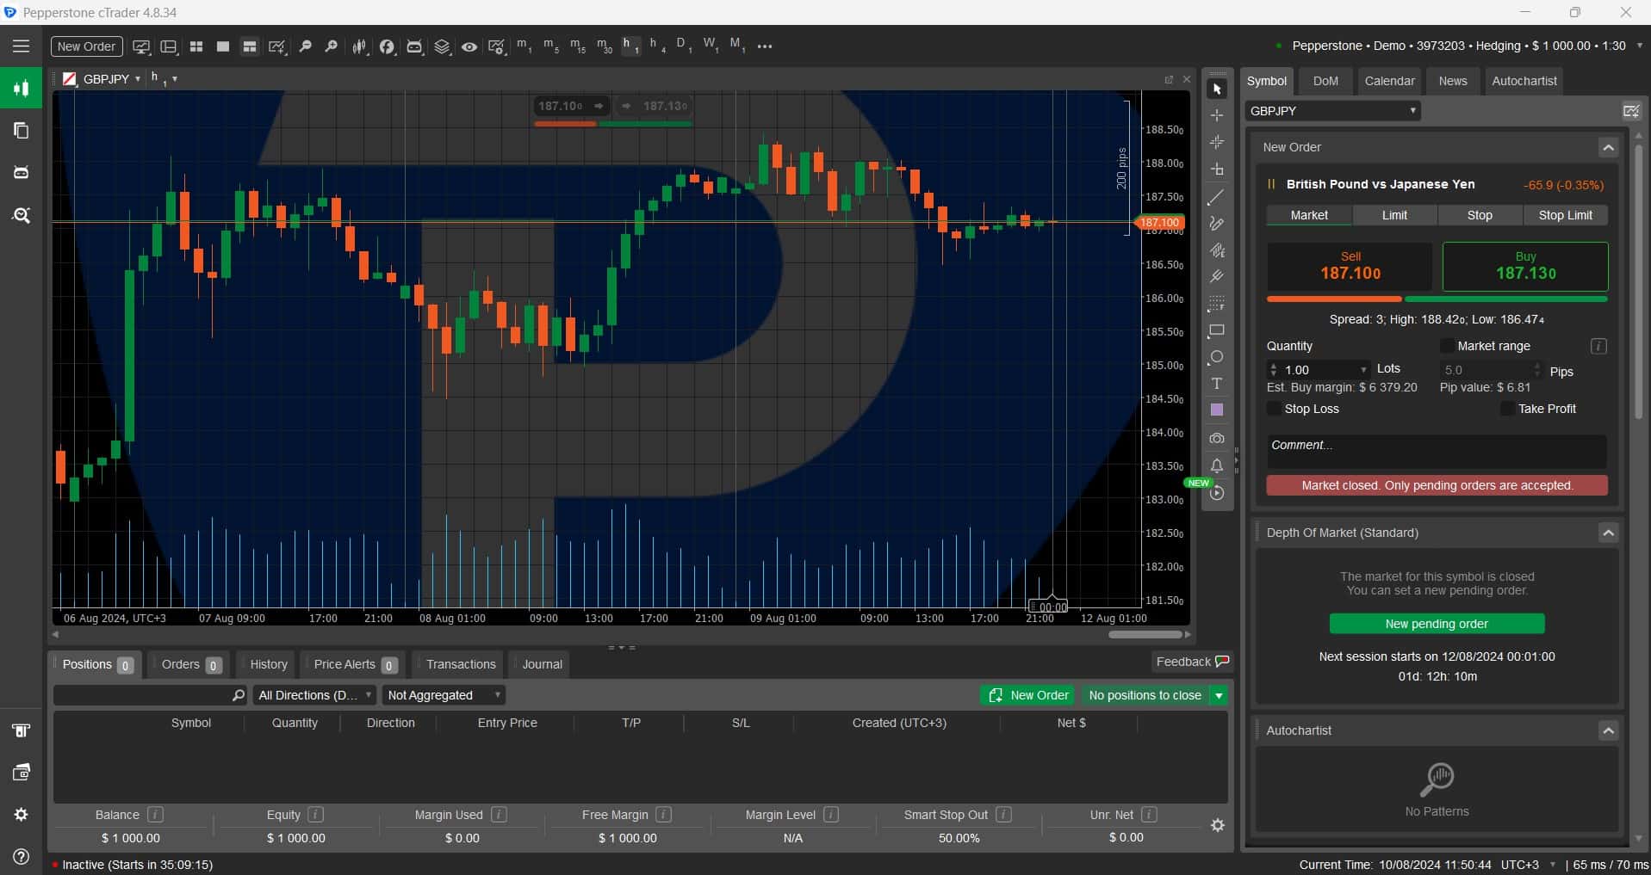
Task: Click the Sell 187.100 button
Action: click(1350, 265)
